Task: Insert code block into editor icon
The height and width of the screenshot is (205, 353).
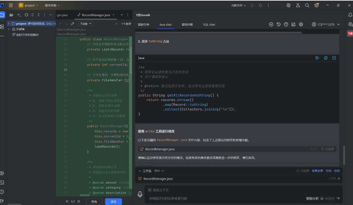Action: click(x=334, y=58)
